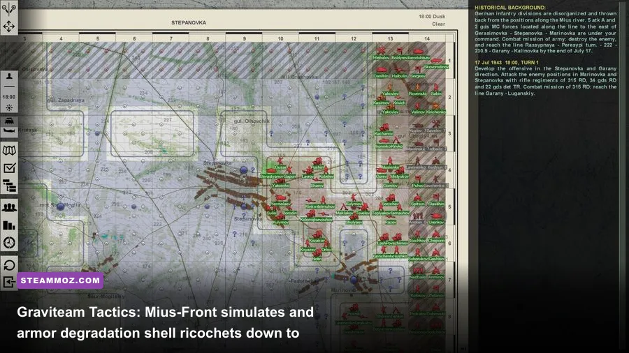
Task: Click the exit door arrow icon
Action: tap(9, 282)
